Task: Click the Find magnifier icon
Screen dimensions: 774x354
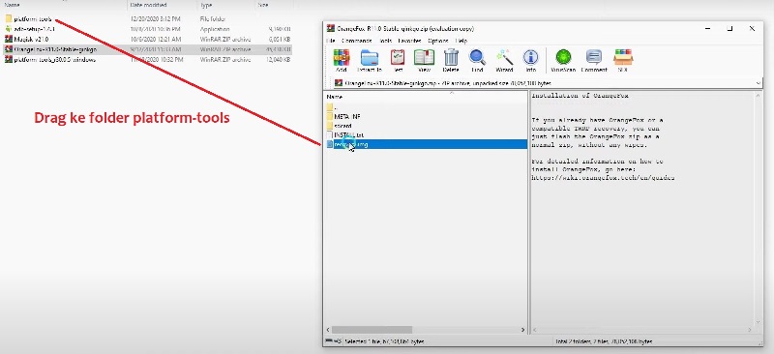Action: point(477,58)
